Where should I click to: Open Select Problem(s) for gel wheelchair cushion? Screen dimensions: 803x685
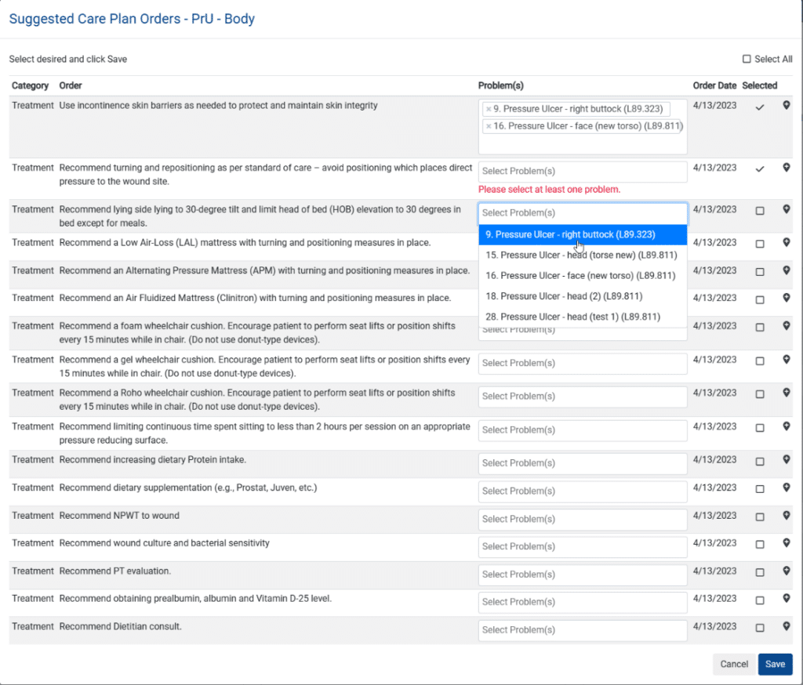tap(583, 364)
